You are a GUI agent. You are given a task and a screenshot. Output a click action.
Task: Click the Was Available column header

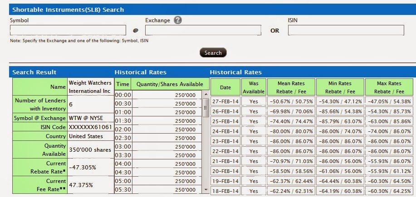tap(254, 87)
